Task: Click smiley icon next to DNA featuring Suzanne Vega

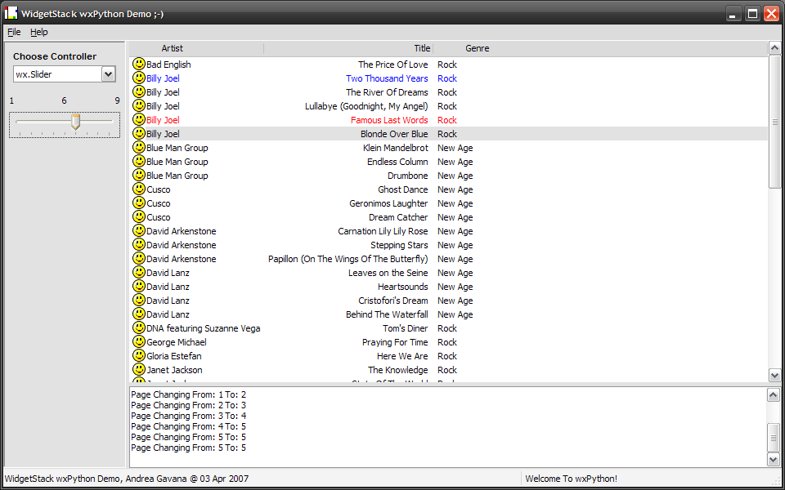Action: 139,328
